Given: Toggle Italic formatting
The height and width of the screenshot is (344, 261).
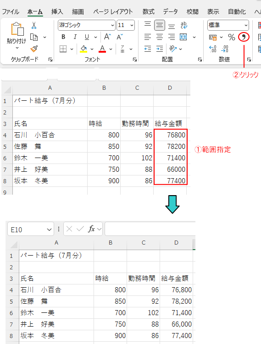Looking at the screenshot, I should pos(75,37).
